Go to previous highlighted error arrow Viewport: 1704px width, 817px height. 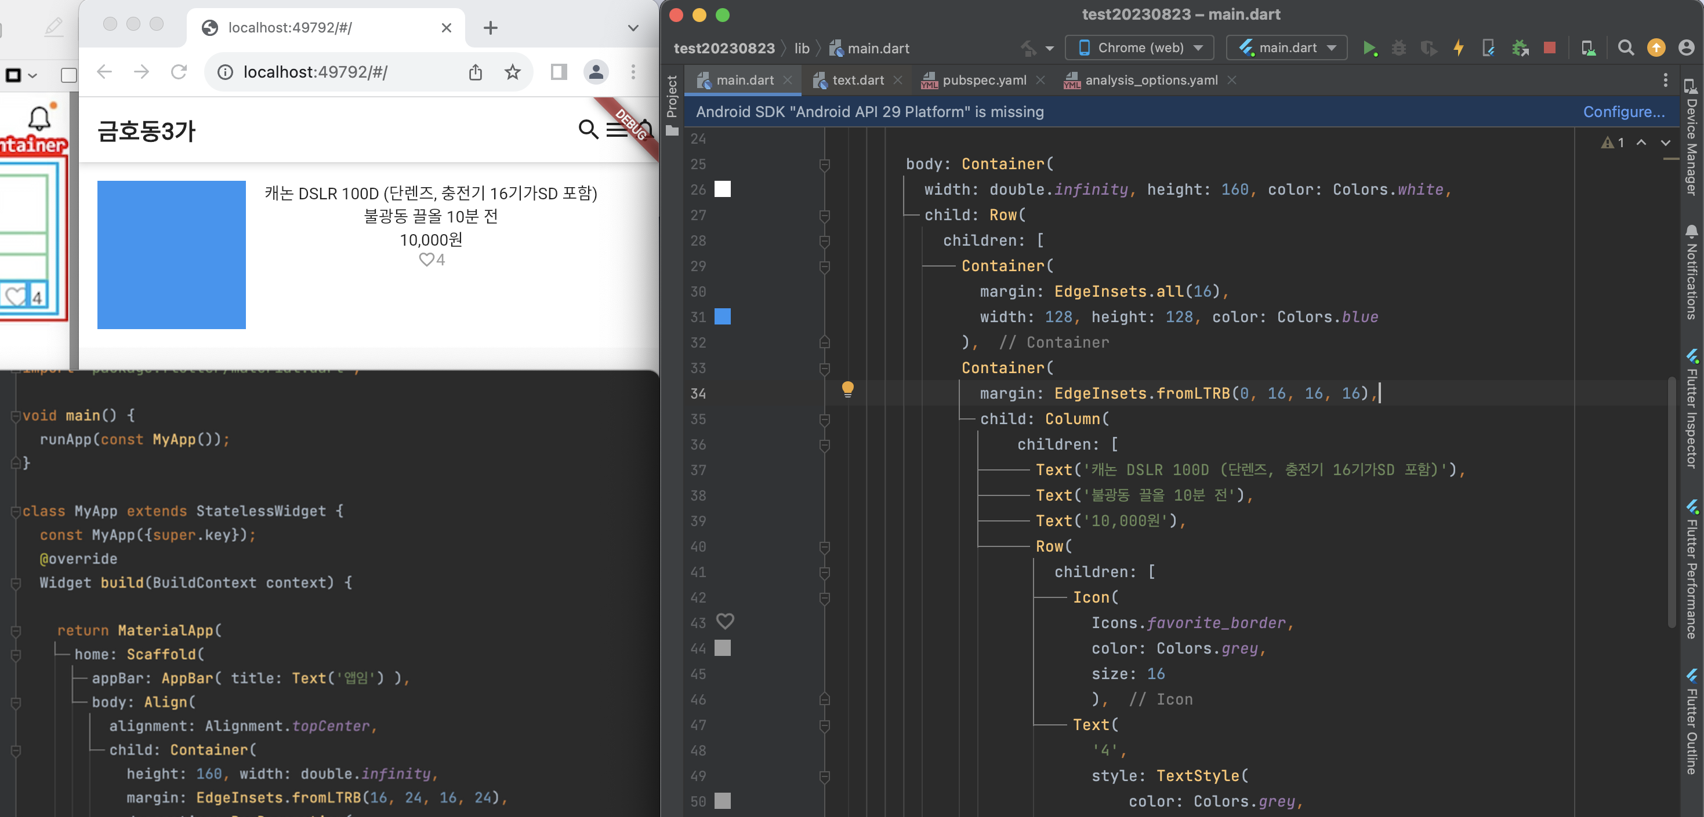tap(1641, 143)
